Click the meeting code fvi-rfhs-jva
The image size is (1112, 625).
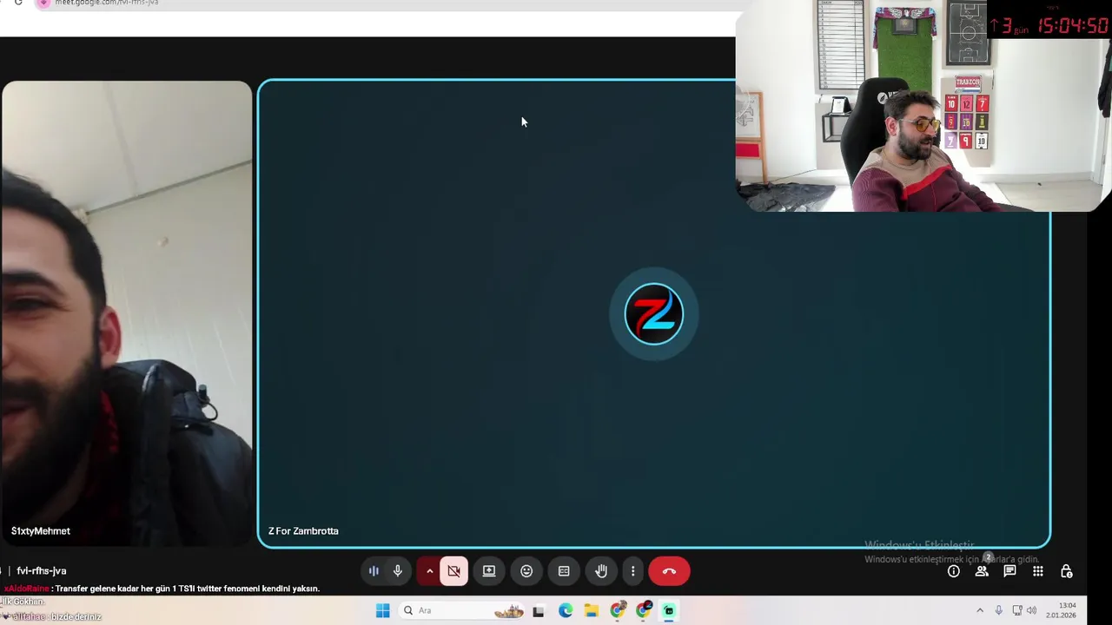point(42,570)
